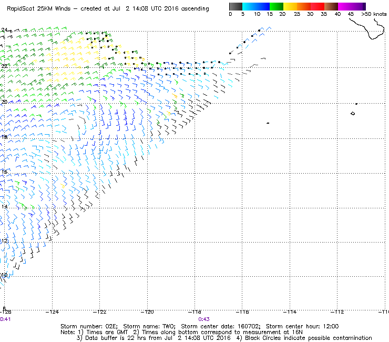Image resolution: width=389 pixels, height=342 pixels.
Task: Click the latitude axis label "24"
Action: click(x=4, y=30)
